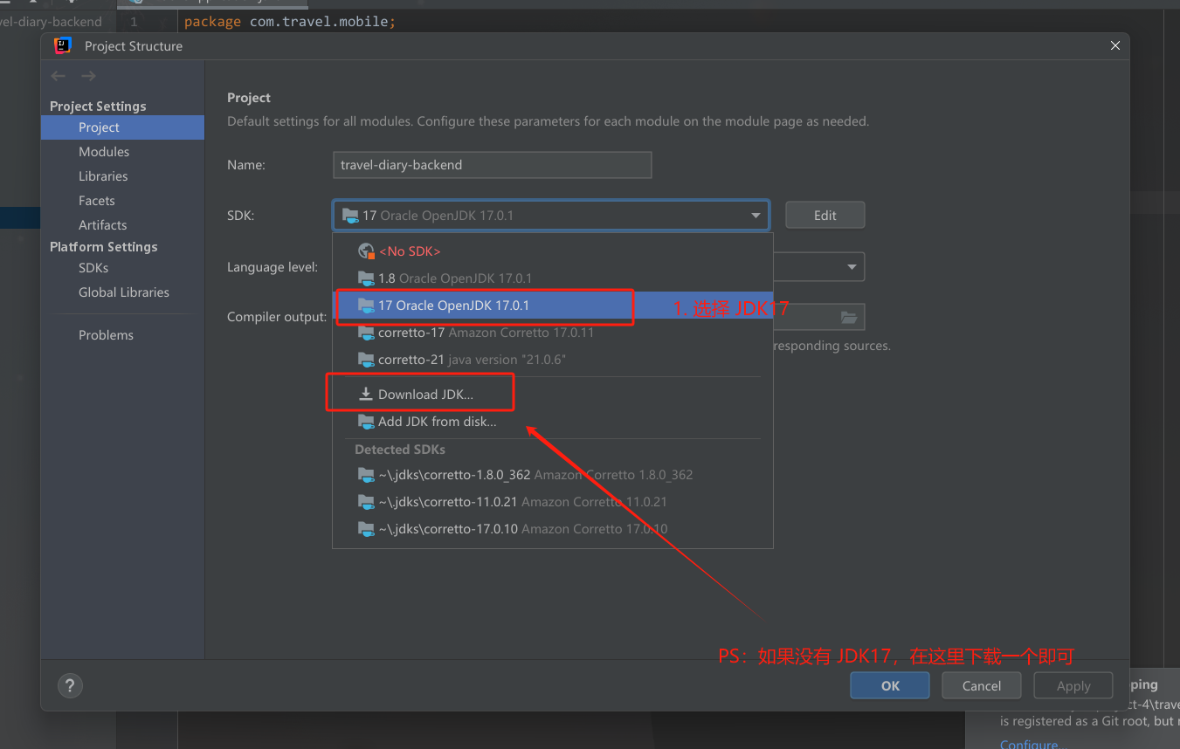Image resolution: width=1180 pixels, height=749 pixels.
Task: Click the project Name input field
Action: 493,165
